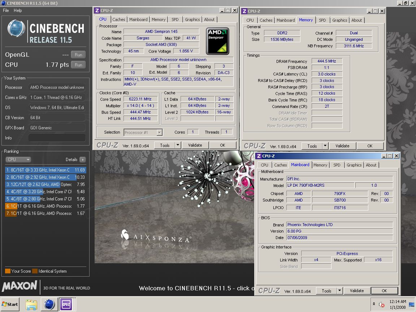Click the Identical System legend swatch
This screenshot has height=312, width=416.
(35, 271)
